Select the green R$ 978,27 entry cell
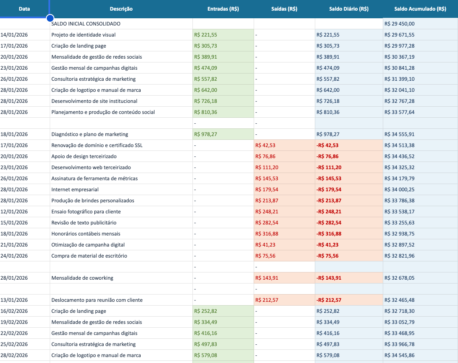Image resolution: width=458 pixels, height=363 pixels. tap(223, 134)
